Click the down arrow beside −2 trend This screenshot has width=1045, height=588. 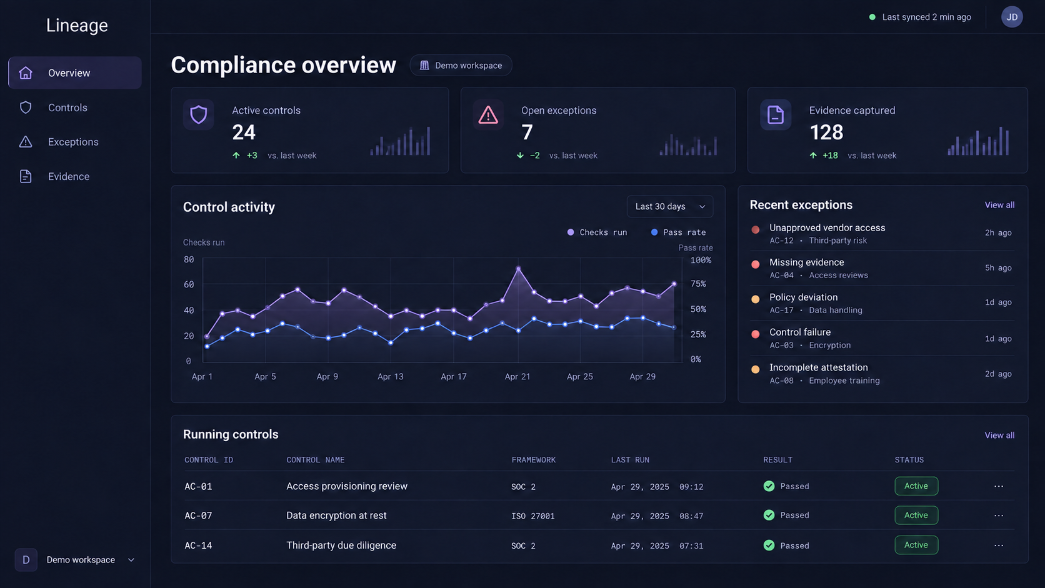[x=520, y=155]
